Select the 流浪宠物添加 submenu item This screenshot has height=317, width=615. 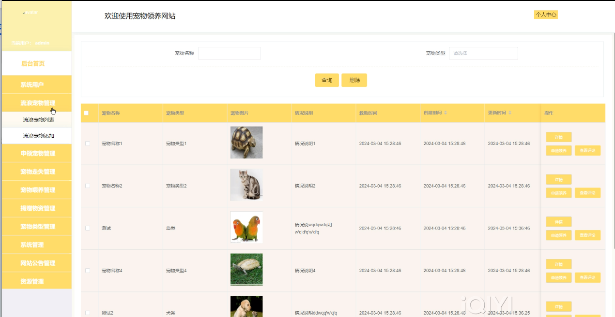37,136
